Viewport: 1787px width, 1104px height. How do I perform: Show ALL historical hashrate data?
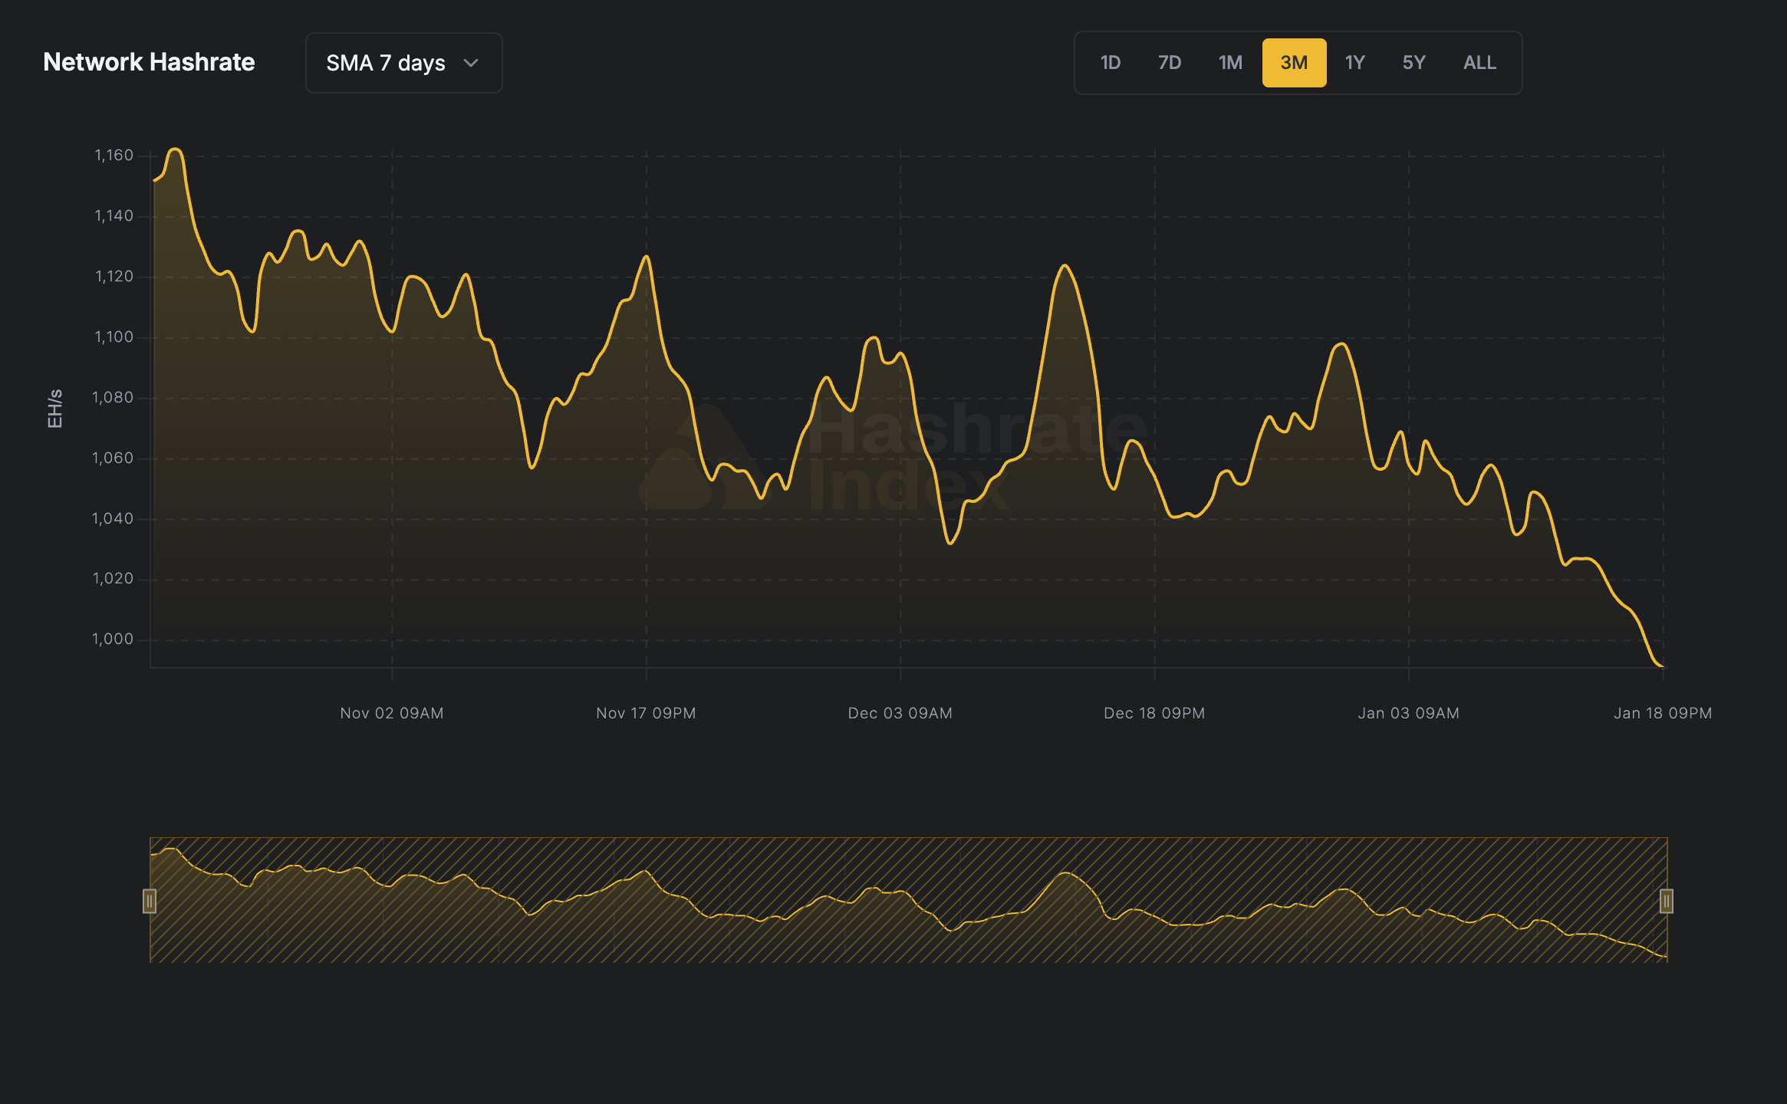(1479, 63)
